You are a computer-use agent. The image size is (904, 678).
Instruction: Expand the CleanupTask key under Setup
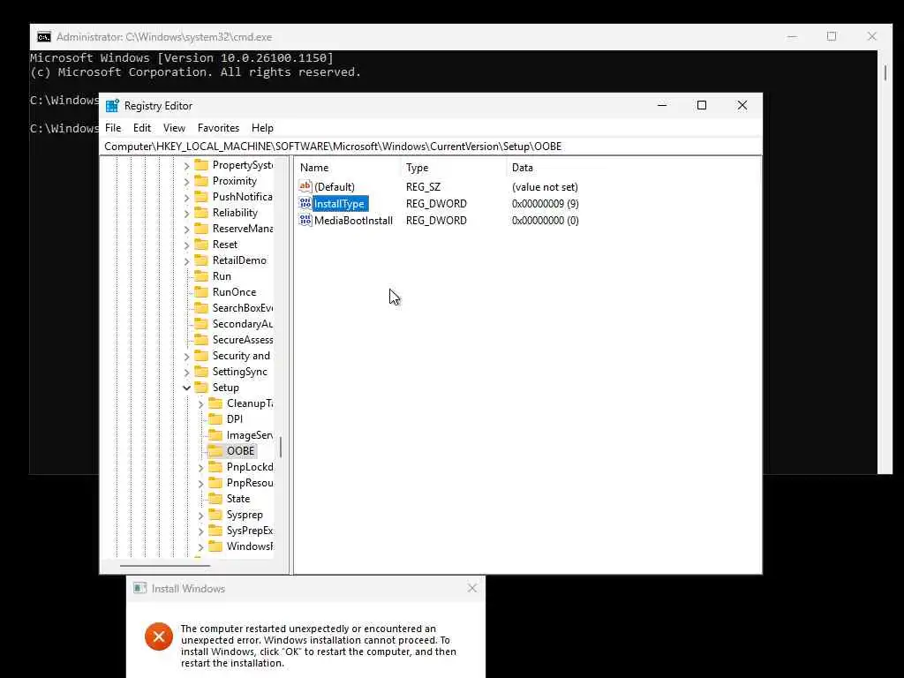(200, 404)
